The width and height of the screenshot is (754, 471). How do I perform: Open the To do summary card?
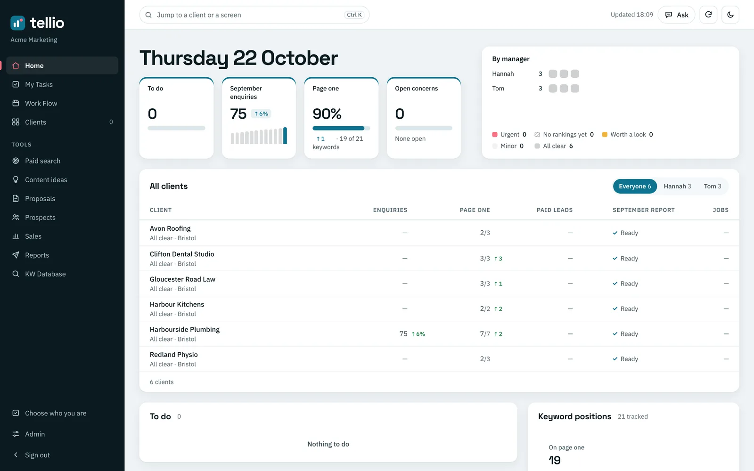(176, 118)
